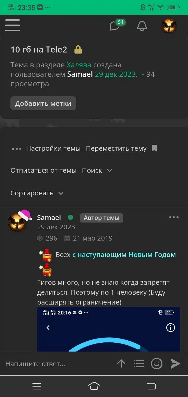Open the emoji smiley picker

tap(157, 364)
